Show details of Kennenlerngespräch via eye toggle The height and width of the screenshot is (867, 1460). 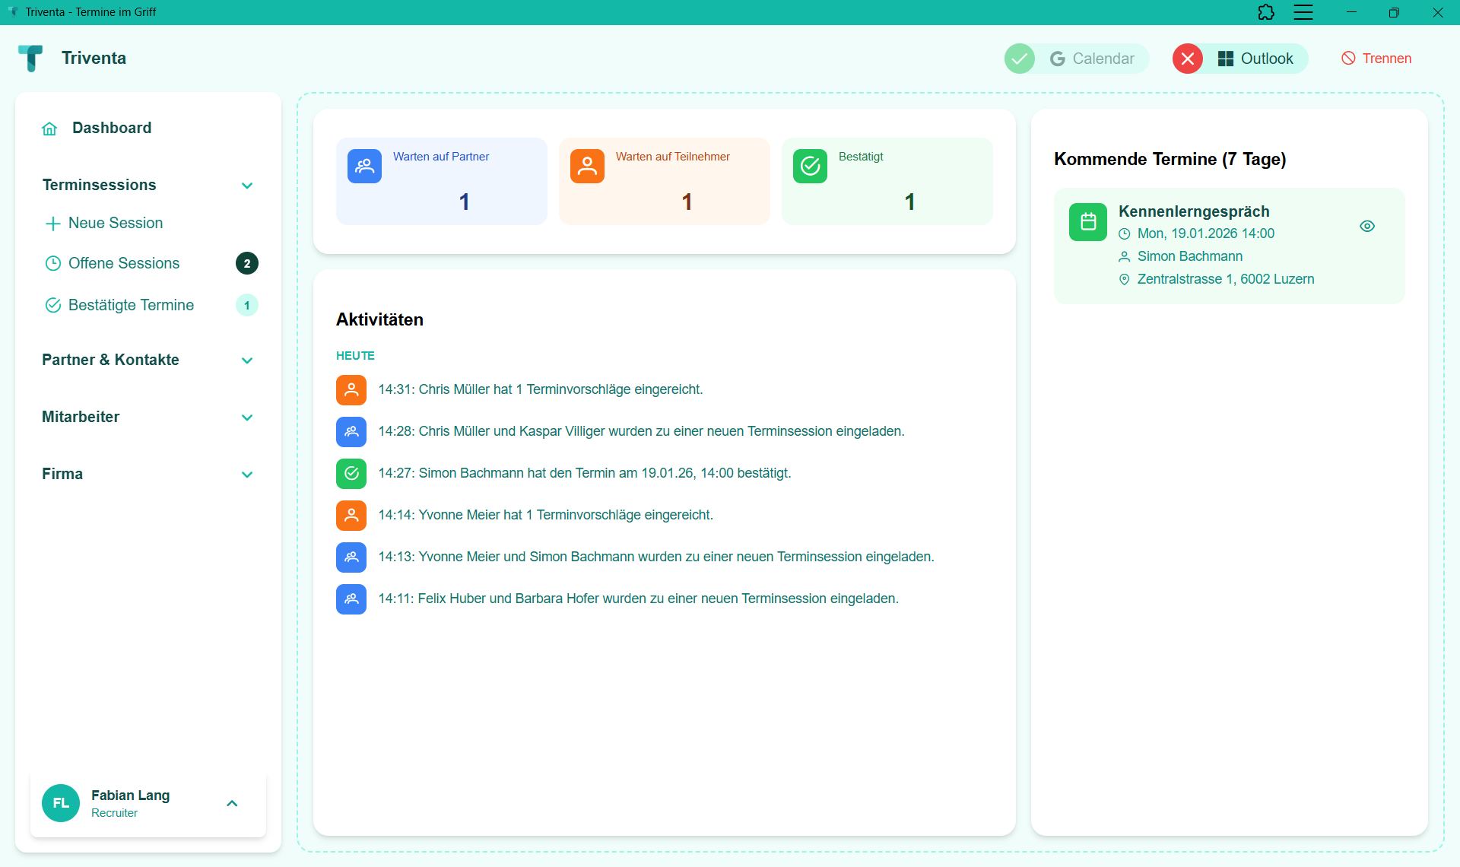click(1367, 226)
